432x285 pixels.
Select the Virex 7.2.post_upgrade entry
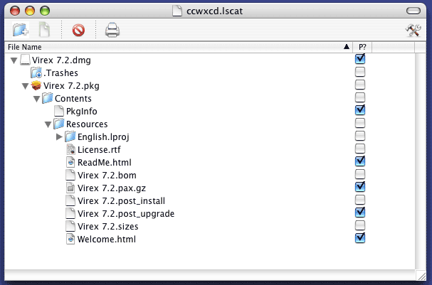click(x=125, y=213)
